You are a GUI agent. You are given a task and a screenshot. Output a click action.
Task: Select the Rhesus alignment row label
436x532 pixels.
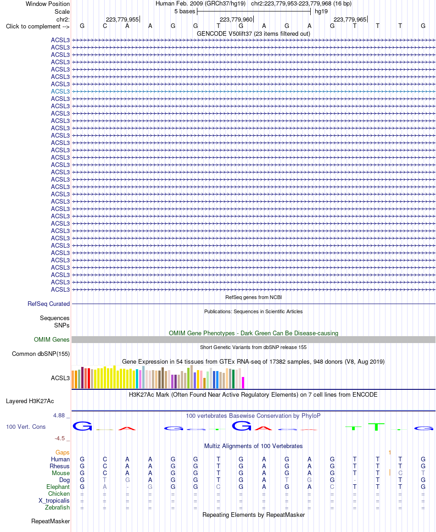click(59, 466)
